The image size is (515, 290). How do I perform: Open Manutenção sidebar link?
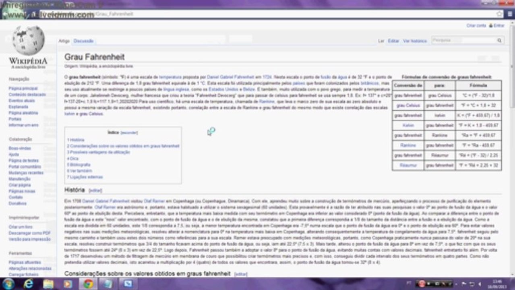tap(19, 179)
